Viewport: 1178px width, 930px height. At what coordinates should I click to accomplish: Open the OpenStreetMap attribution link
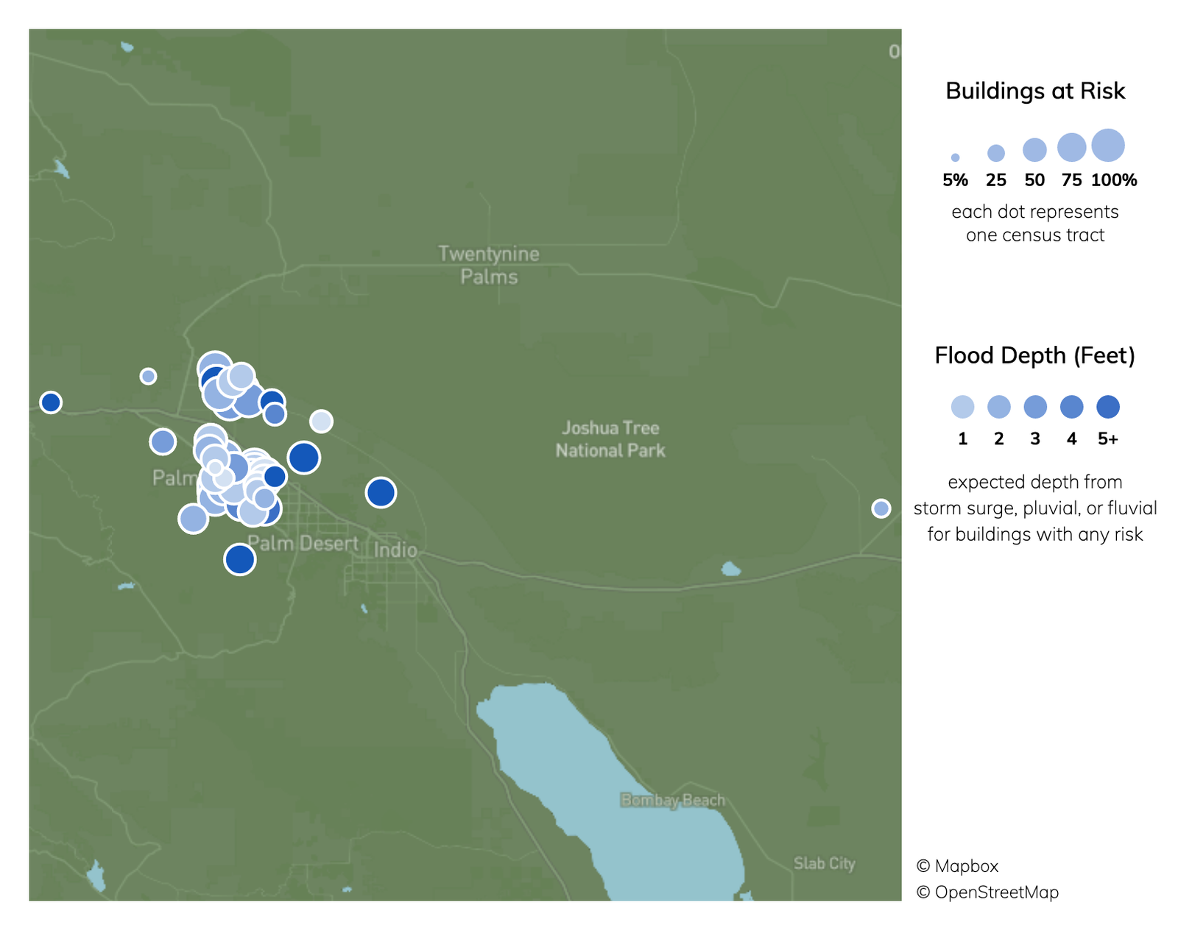point(987,892)
